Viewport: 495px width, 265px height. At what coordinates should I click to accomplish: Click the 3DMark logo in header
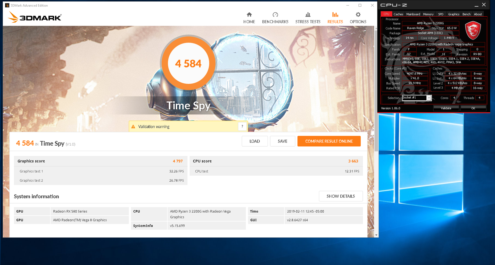pyautogui.click(x=35, y=17)
